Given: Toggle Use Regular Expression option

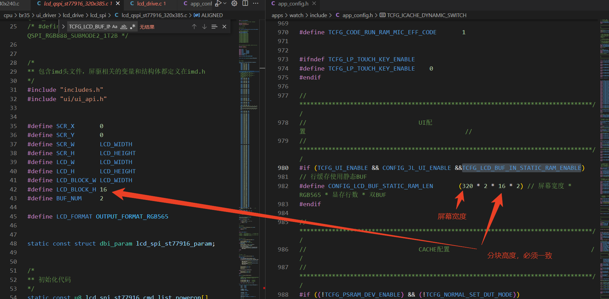Looking at the screenshot, I should [x=133, y=27].
